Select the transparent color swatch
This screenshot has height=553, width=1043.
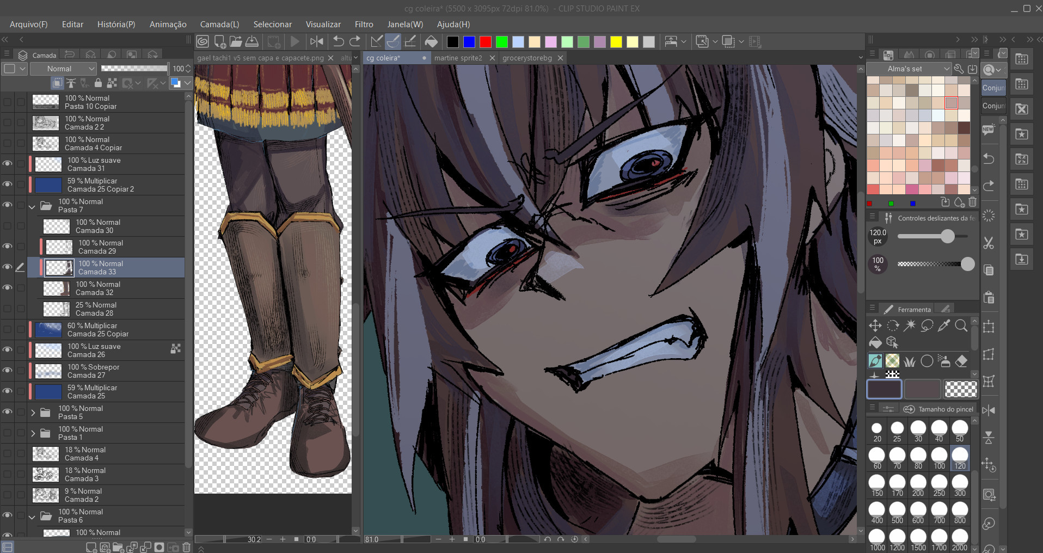tap(961, 389)
